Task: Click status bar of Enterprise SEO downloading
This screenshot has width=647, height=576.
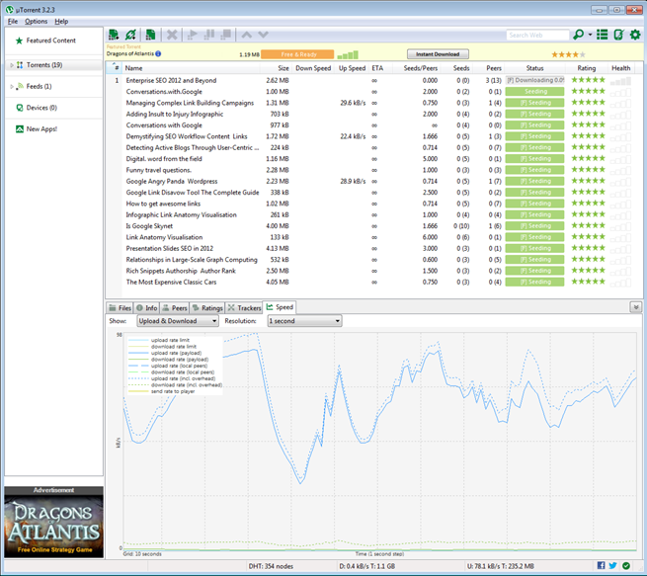Action: (534, 80)
